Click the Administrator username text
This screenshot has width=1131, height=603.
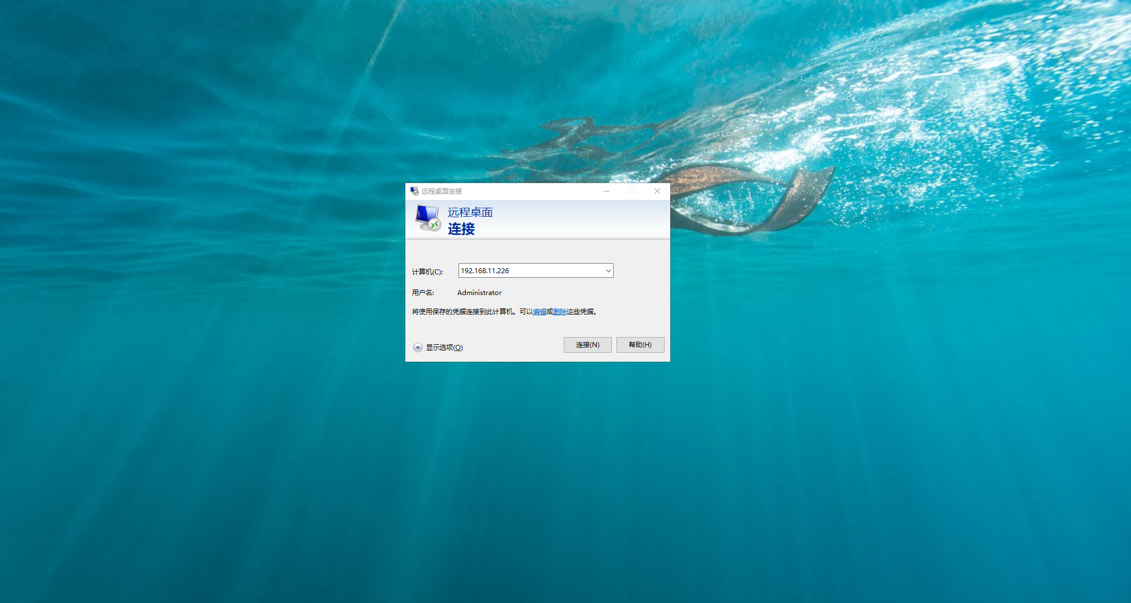point(479,293)
